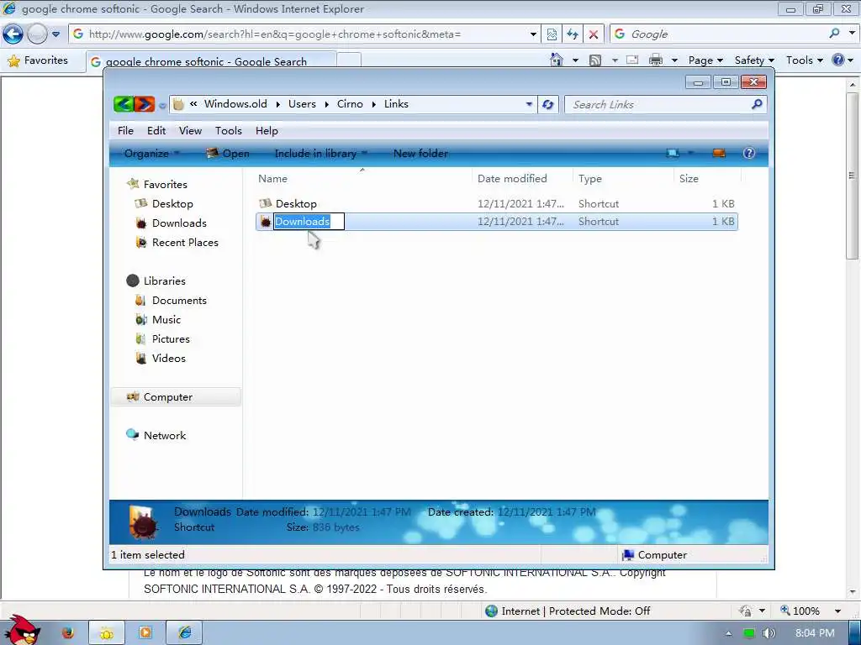Refresh the Internet Explorer page
The width and height of the screenshot is (861, 645).
point(572,34)
